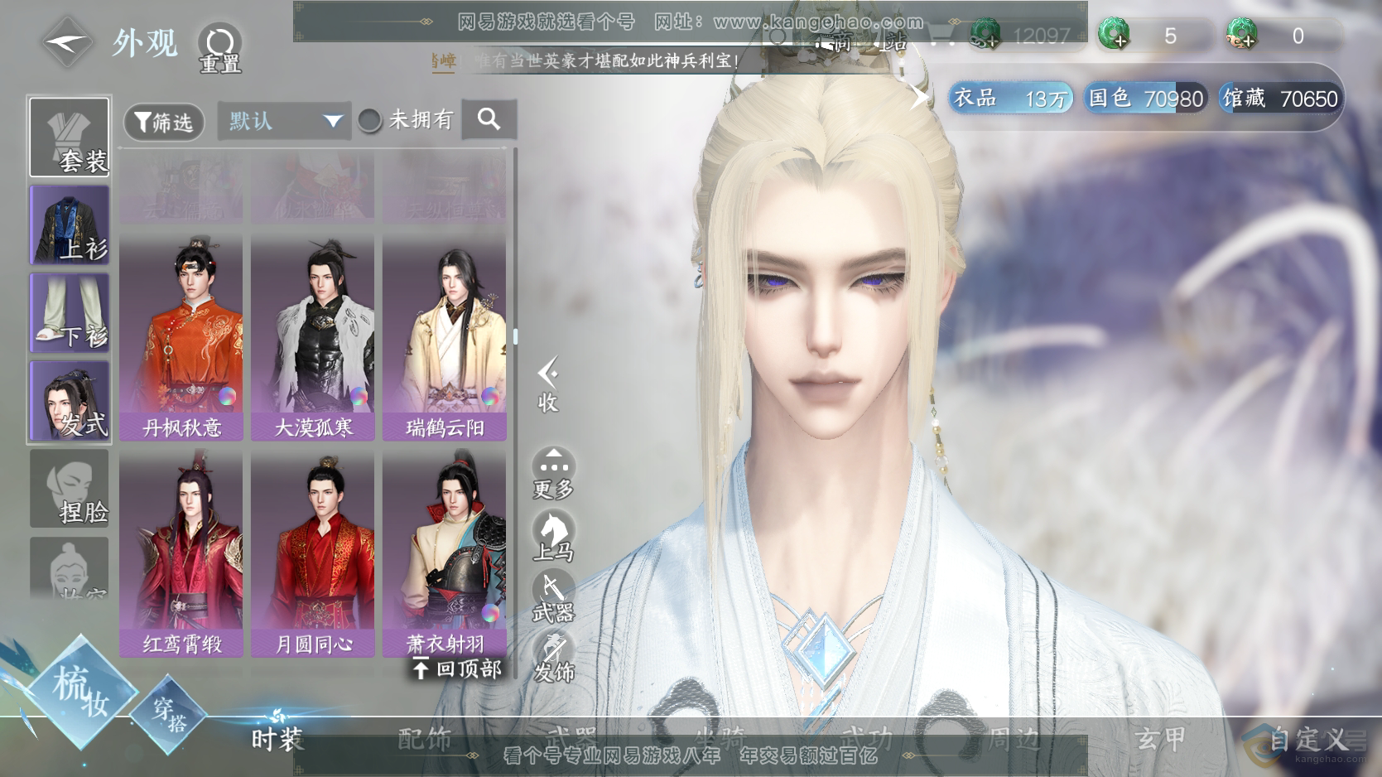Open the partly hidden category below 捏脸
This screenshot has height=777, width=1382.
[x=70, y=567]
